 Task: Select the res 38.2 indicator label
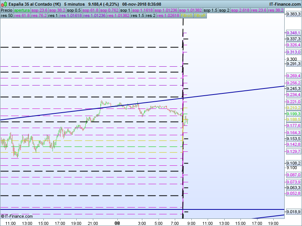(x=276, y=10)
